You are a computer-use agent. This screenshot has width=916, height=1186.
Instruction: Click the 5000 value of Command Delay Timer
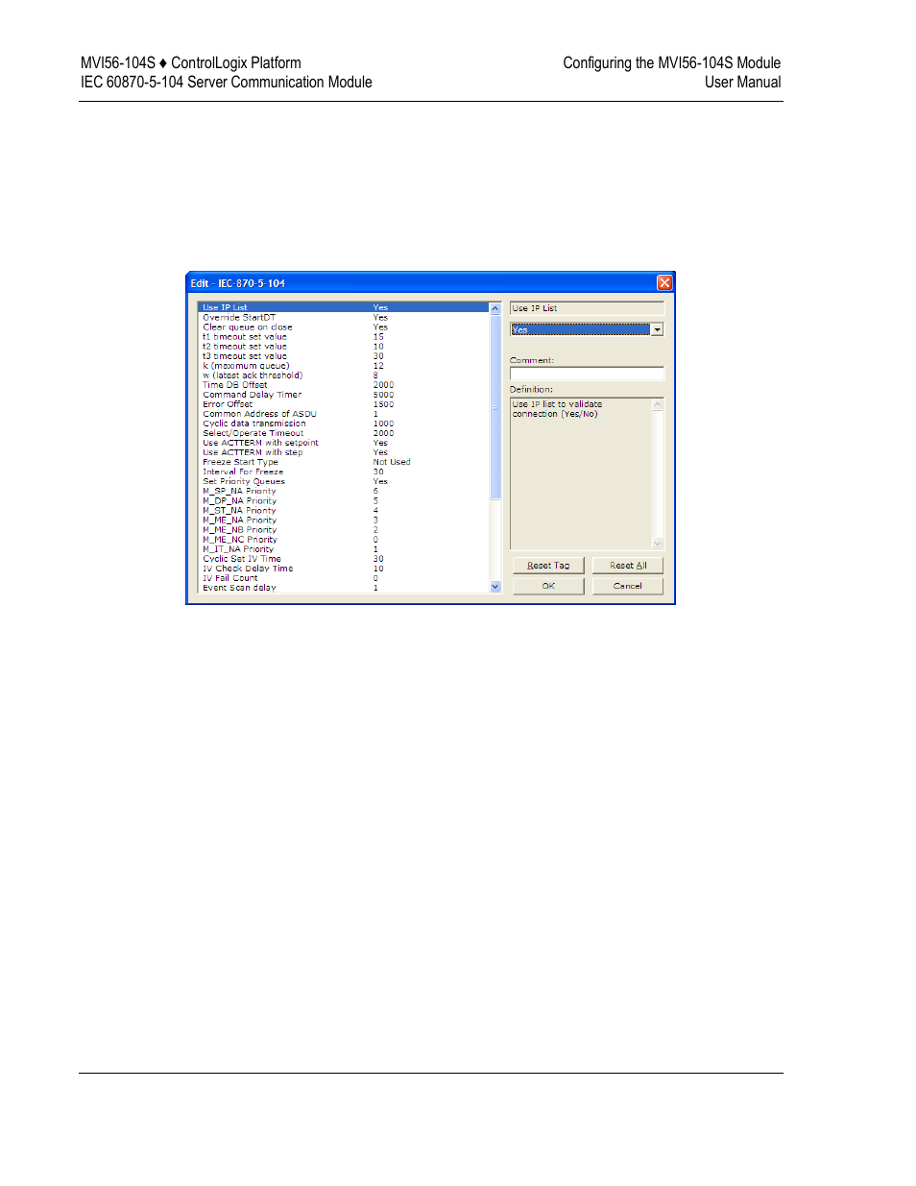coord(383,394)
